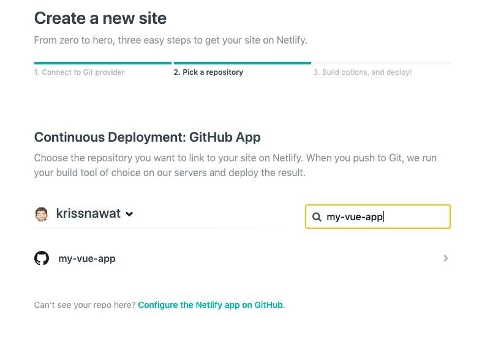Click the Continuous Deployment: GitHub App heading

point(147,137)
